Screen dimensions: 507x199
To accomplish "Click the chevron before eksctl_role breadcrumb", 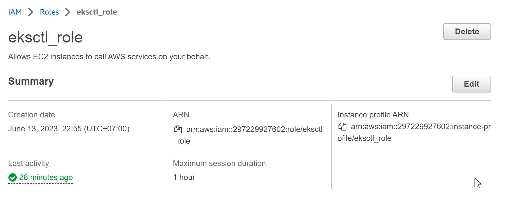I will coord(67,12).
